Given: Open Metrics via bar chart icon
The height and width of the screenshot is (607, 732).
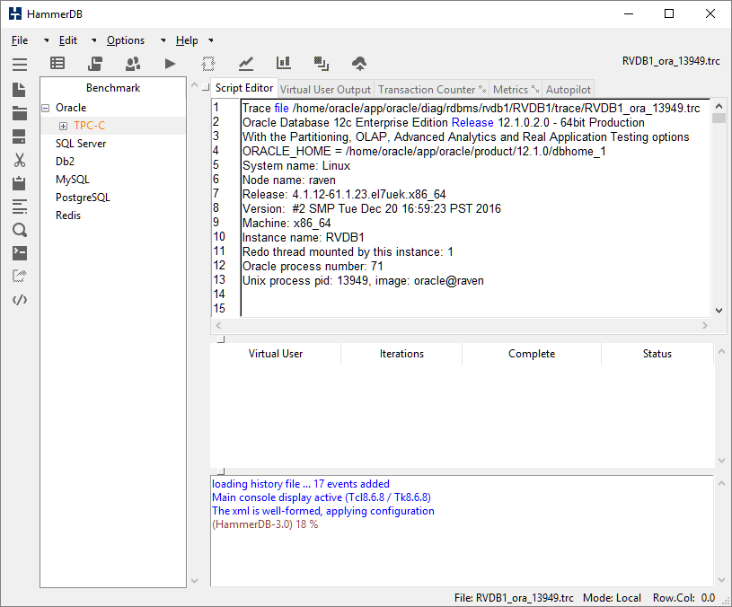Looking at the screenshot, I should 284,63.
